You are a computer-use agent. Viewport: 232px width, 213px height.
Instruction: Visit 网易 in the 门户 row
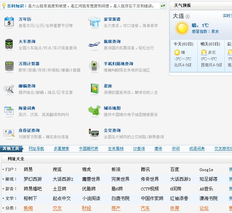coord(28,169)
